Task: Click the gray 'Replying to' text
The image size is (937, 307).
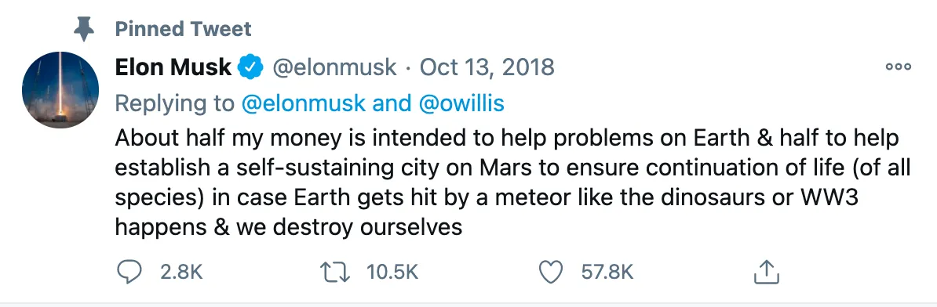Action: (x=174, y=103)
